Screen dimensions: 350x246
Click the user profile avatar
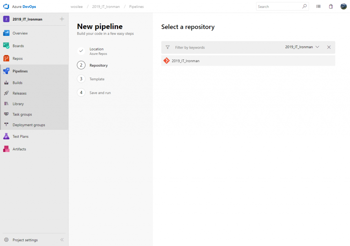[344, 6]
